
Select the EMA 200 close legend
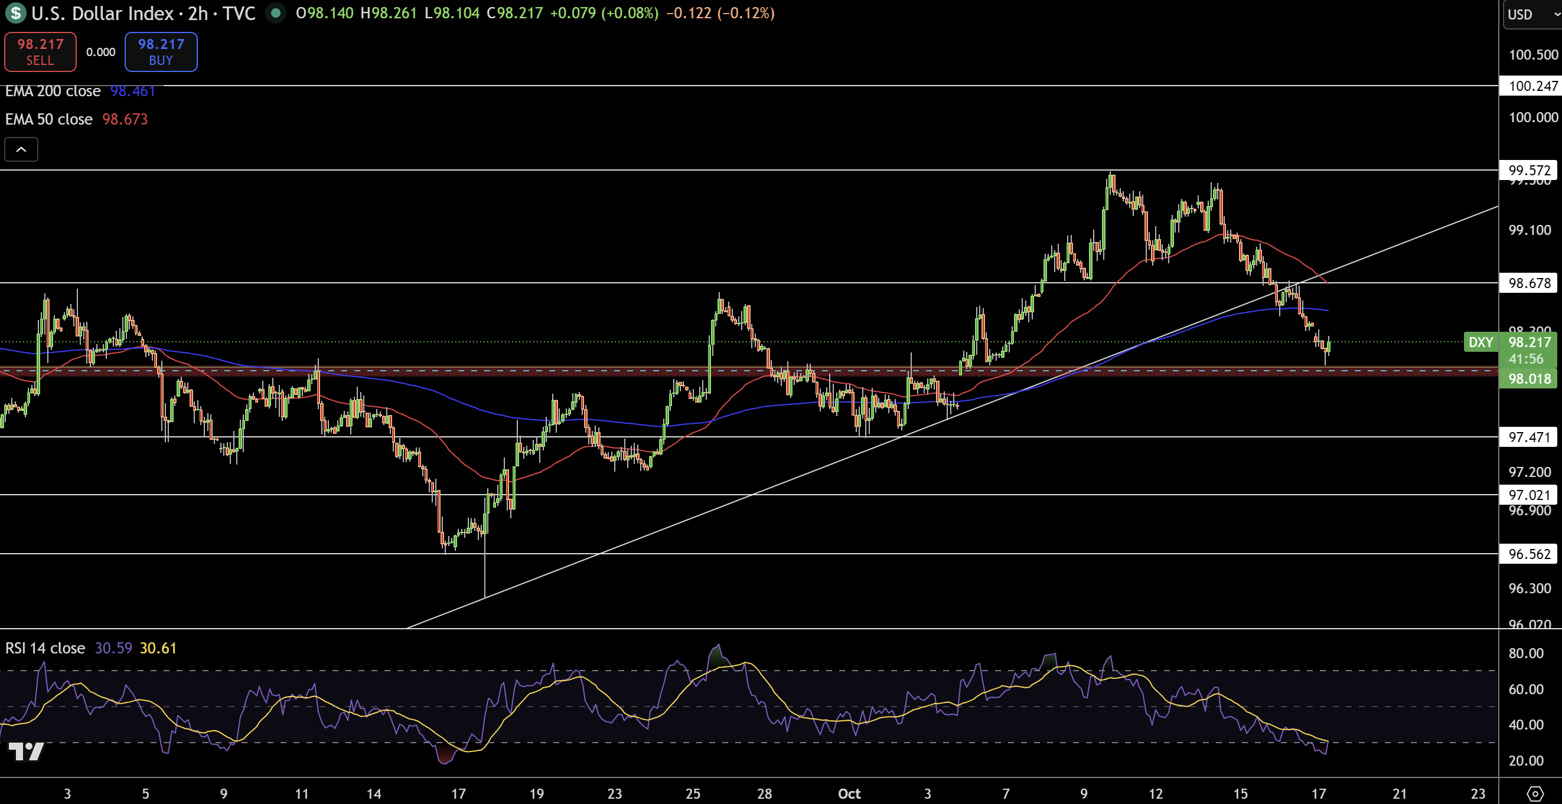pyautogui.click(x=53, y=91)
